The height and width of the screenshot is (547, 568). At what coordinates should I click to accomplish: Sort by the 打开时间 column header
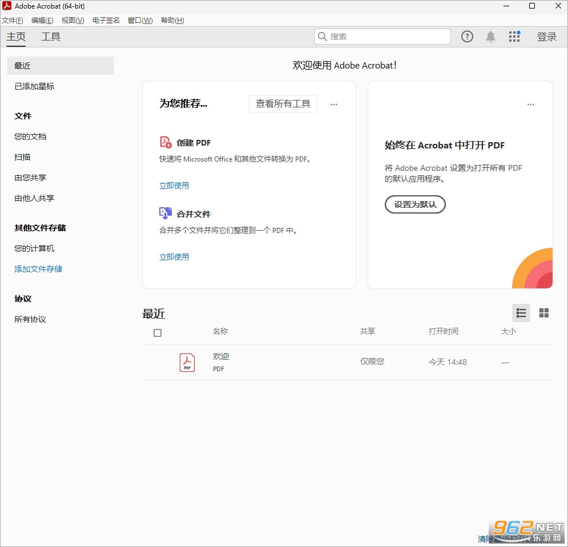444,331
